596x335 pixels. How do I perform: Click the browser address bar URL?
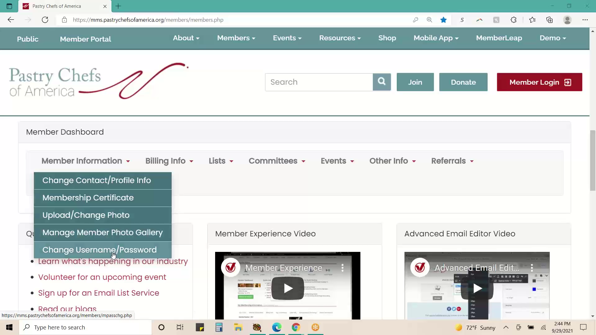point(148,20)
